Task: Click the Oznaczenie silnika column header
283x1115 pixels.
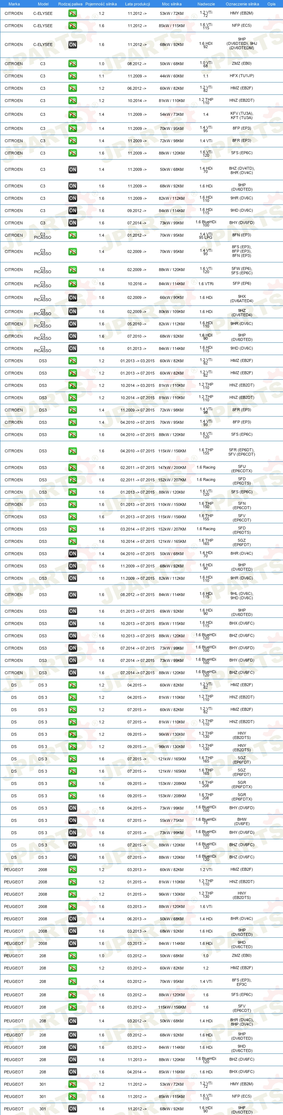Action: click(242, 4)
